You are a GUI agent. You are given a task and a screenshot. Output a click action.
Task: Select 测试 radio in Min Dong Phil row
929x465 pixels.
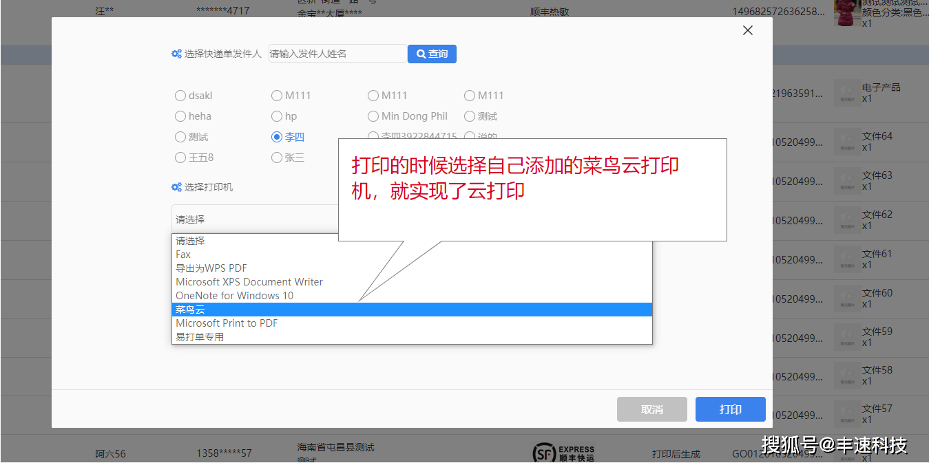pos(470,116)
